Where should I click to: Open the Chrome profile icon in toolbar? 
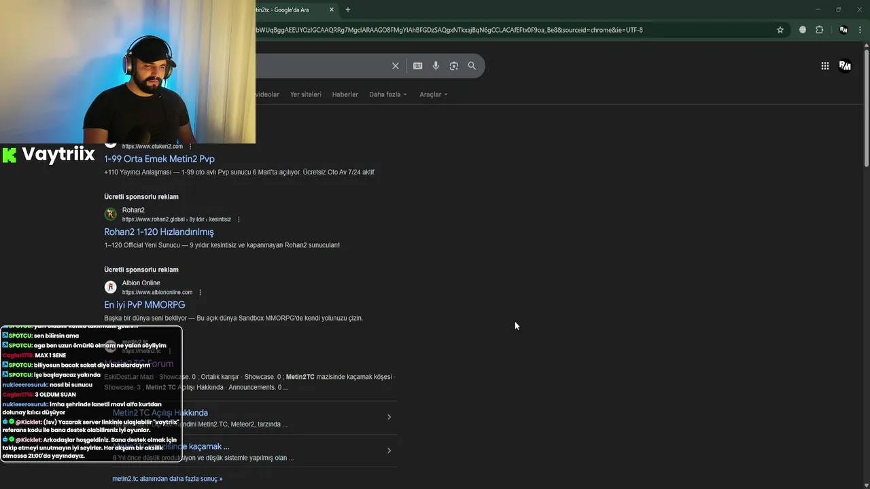tap(843, 30)
